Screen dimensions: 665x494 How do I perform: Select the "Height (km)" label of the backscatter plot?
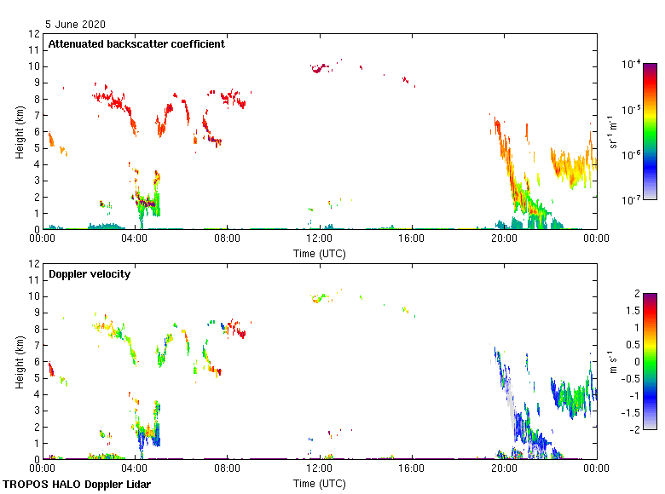pos(20,132)
